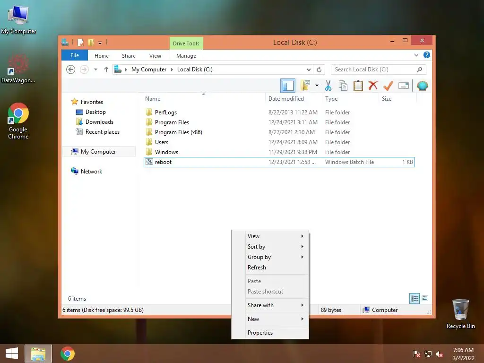Click the Paste clipboard icon
This screenshot has height=363, width=484.
(x=358, y=86)
